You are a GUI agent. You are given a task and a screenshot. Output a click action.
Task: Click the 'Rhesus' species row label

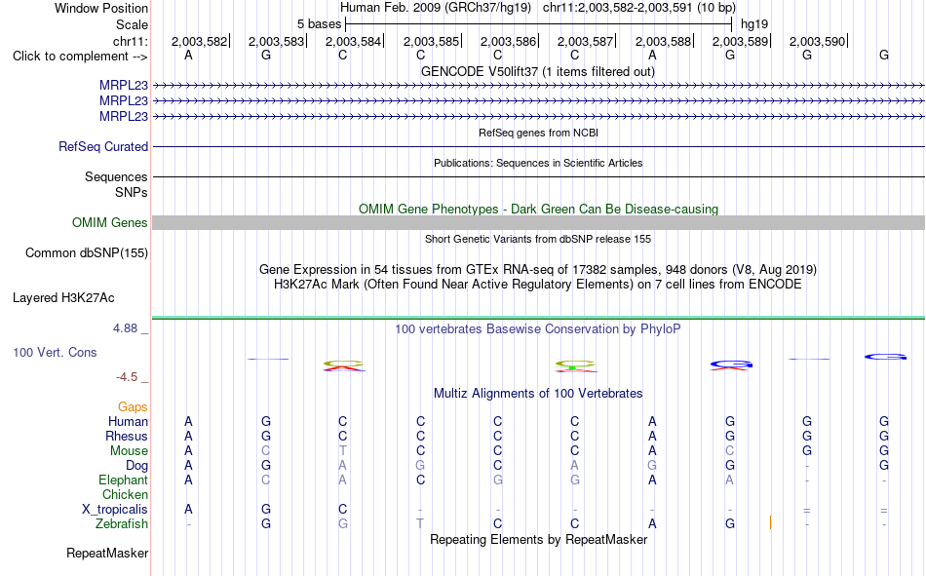(127, 436)
